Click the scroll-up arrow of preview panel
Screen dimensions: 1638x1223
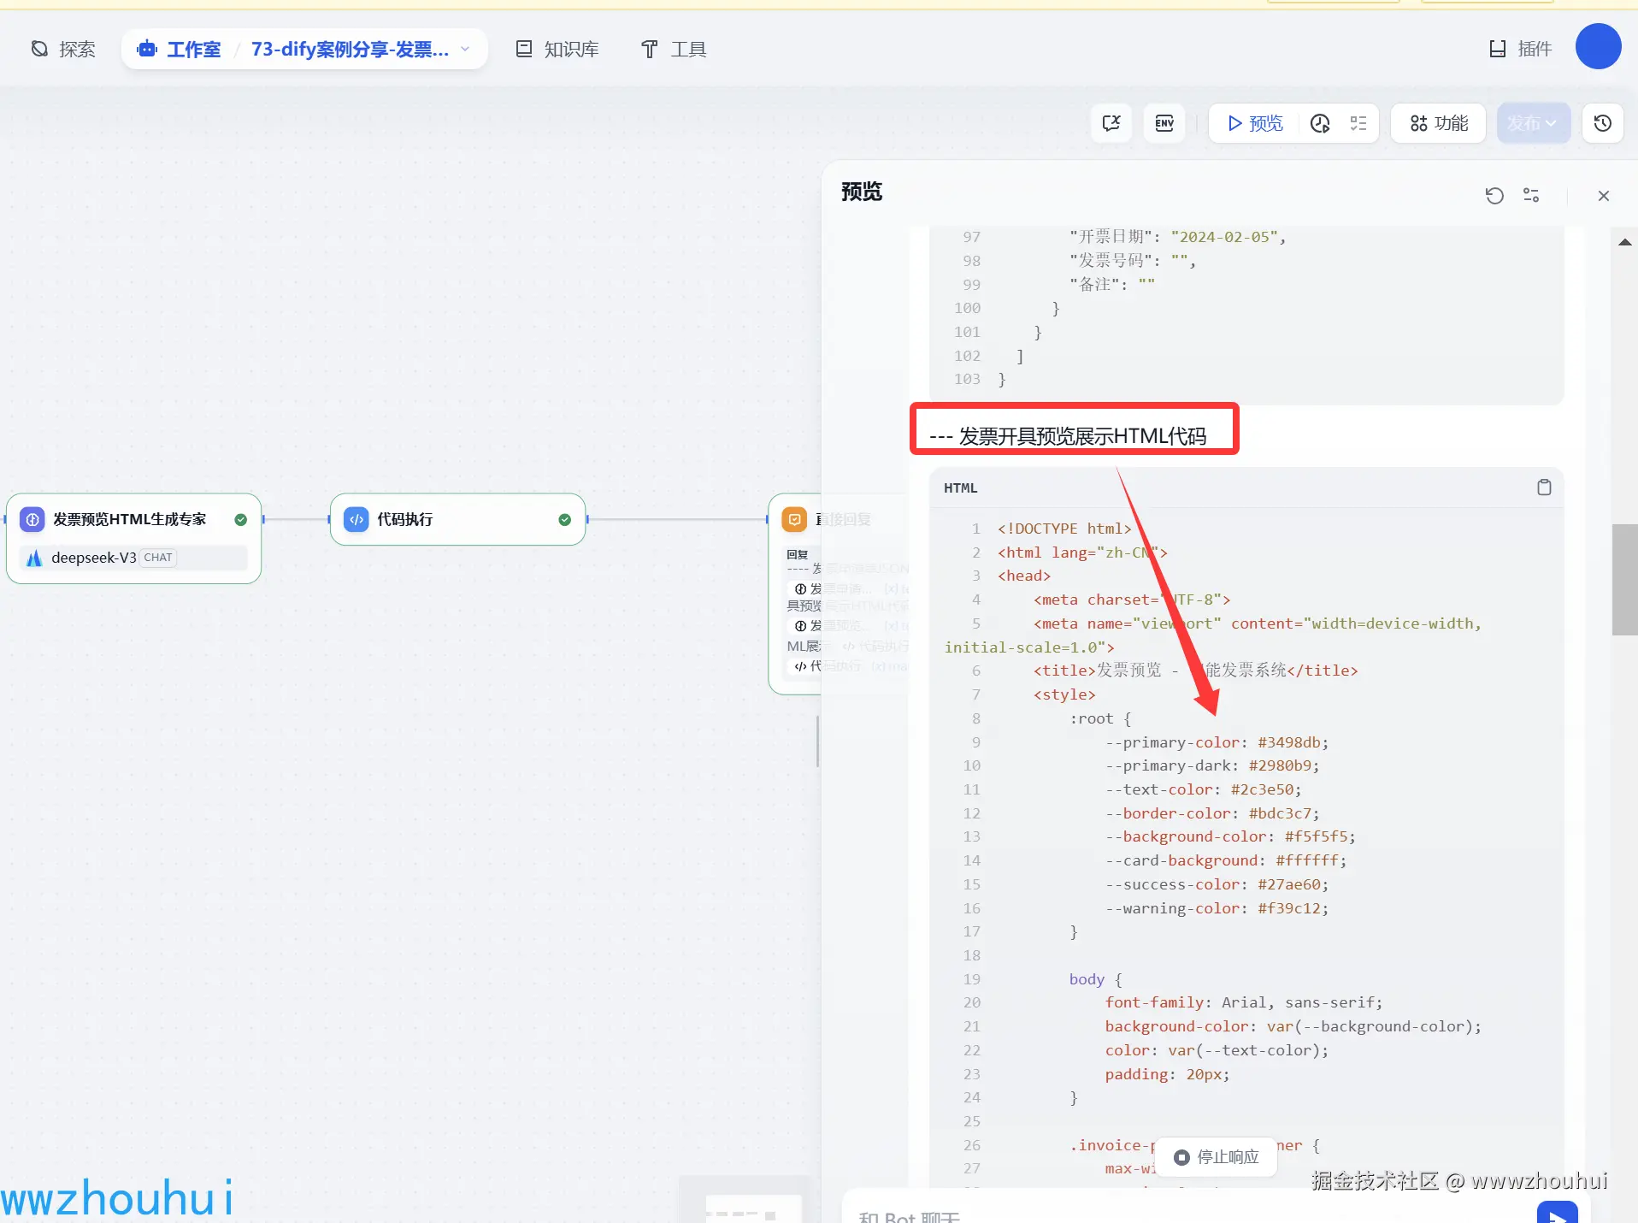point(1624,242)
